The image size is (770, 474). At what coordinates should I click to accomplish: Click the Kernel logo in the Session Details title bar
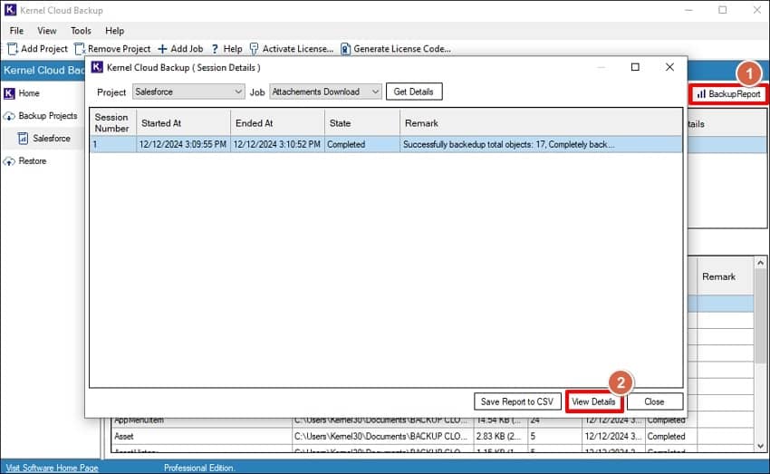tap(97, 67)
